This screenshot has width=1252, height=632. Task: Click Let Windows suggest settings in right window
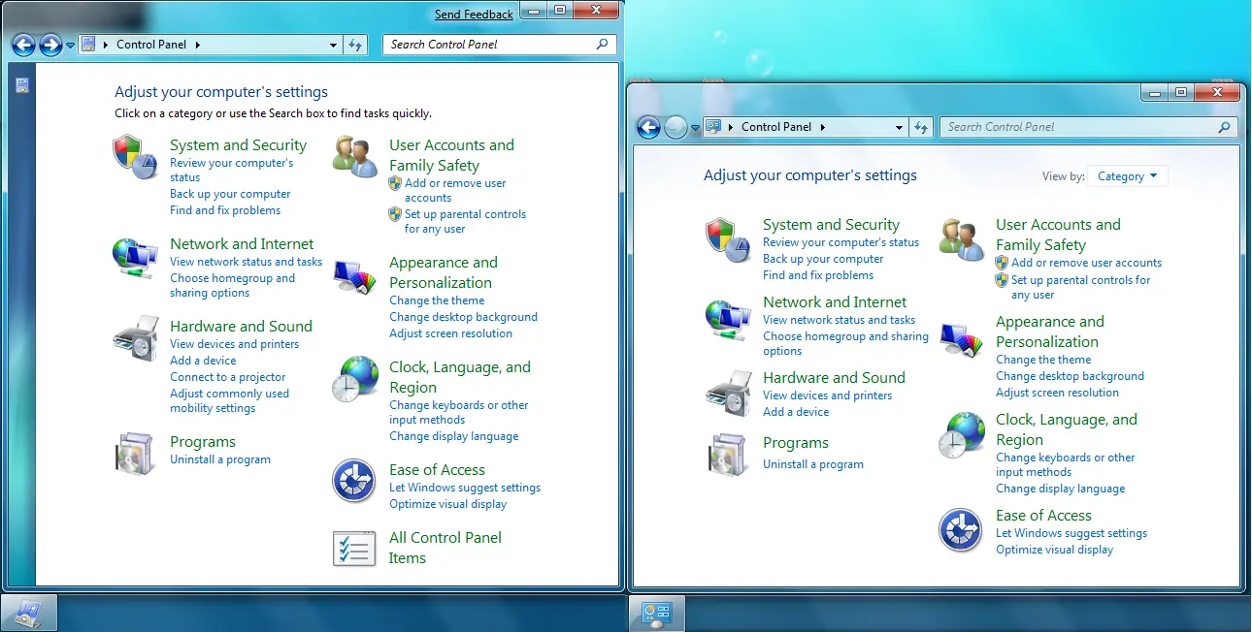click(x=1071, y=533)
